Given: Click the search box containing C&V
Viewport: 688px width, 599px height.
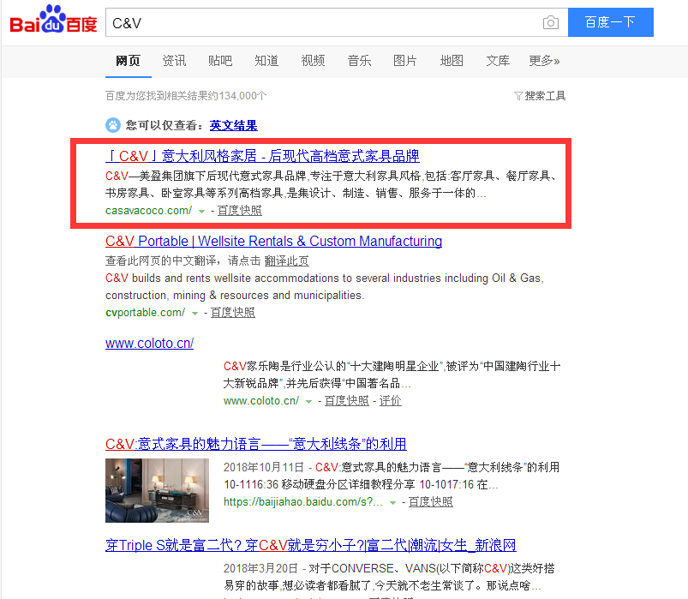Looking at the screenshot, I should (x=337, y=22).
